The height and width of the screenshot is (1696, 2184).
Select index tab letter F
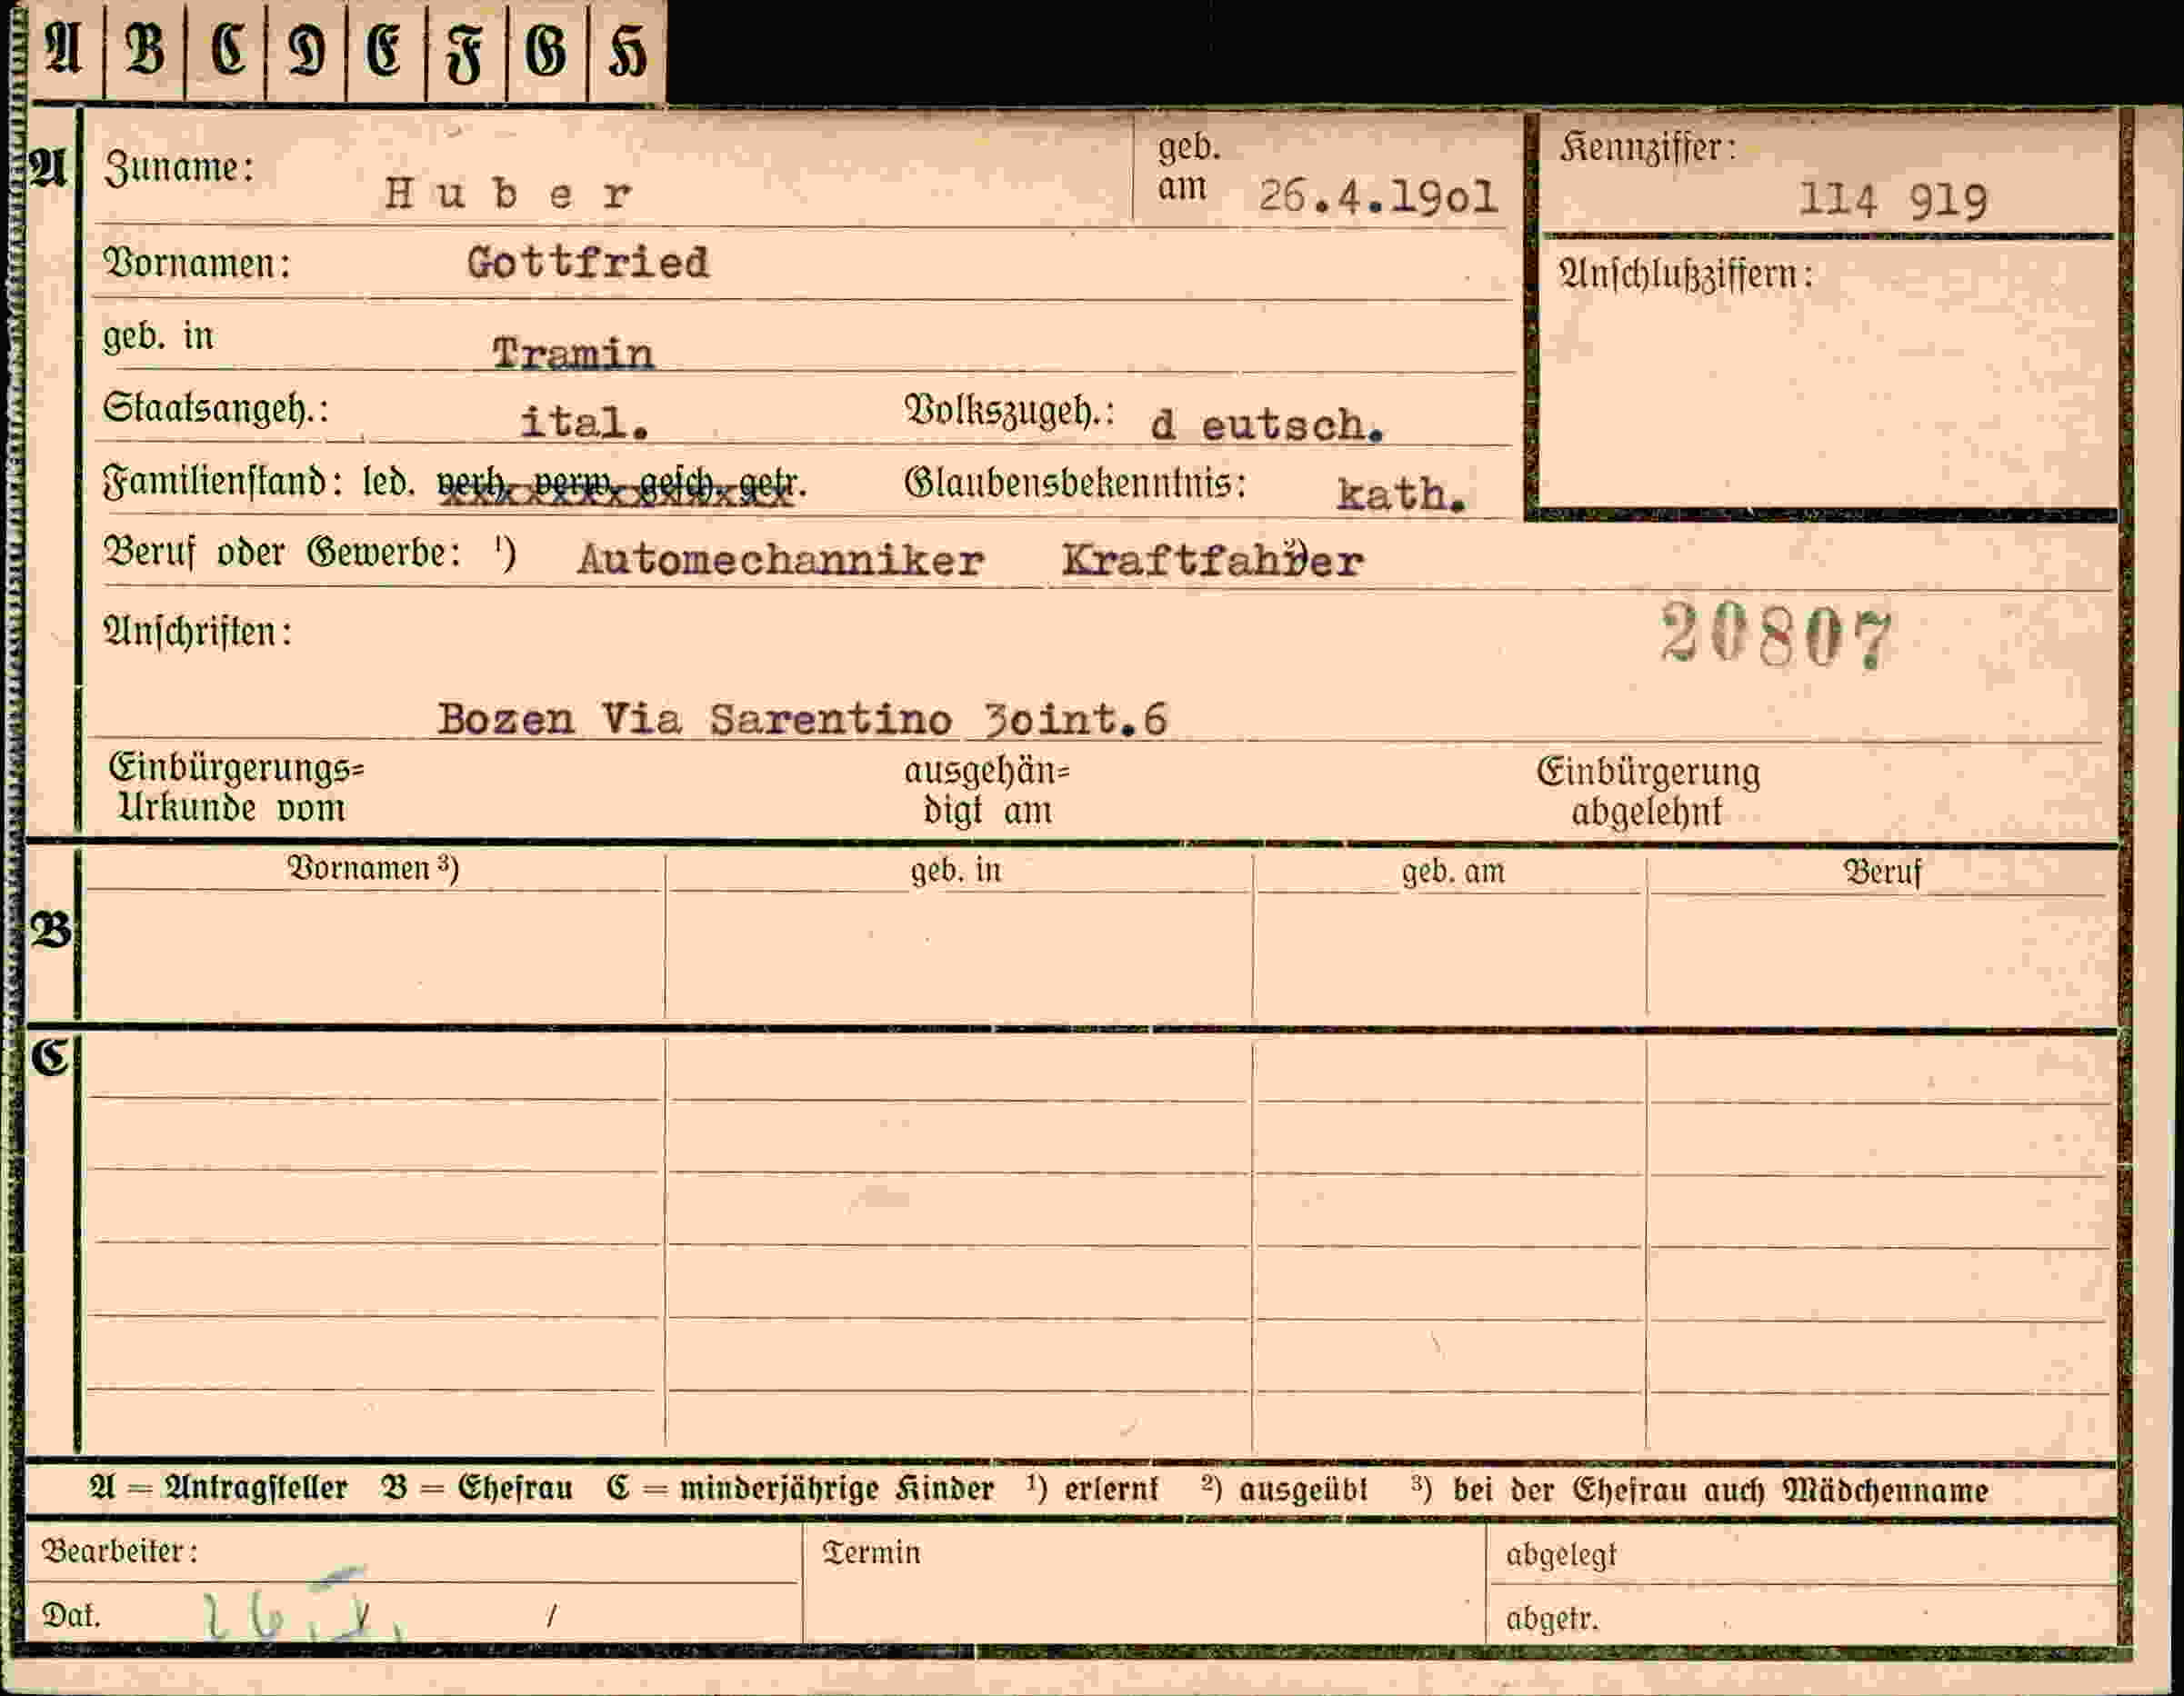pos(465,52)
